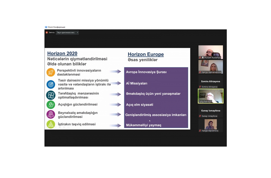This screenshot has height=178, width=271.
Task: Click the orange rocket icon on slide
Action: tap(51, 72)
